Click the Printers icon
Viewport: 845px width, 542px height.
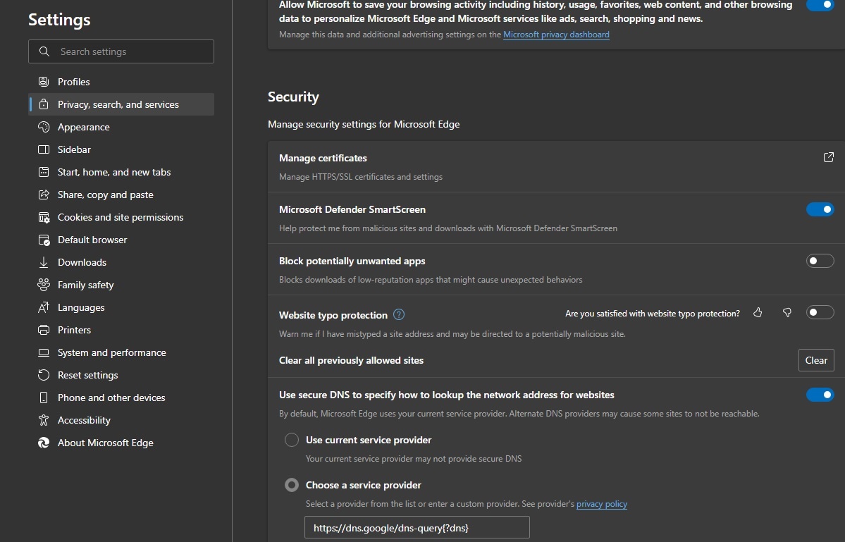click(44, 330)
